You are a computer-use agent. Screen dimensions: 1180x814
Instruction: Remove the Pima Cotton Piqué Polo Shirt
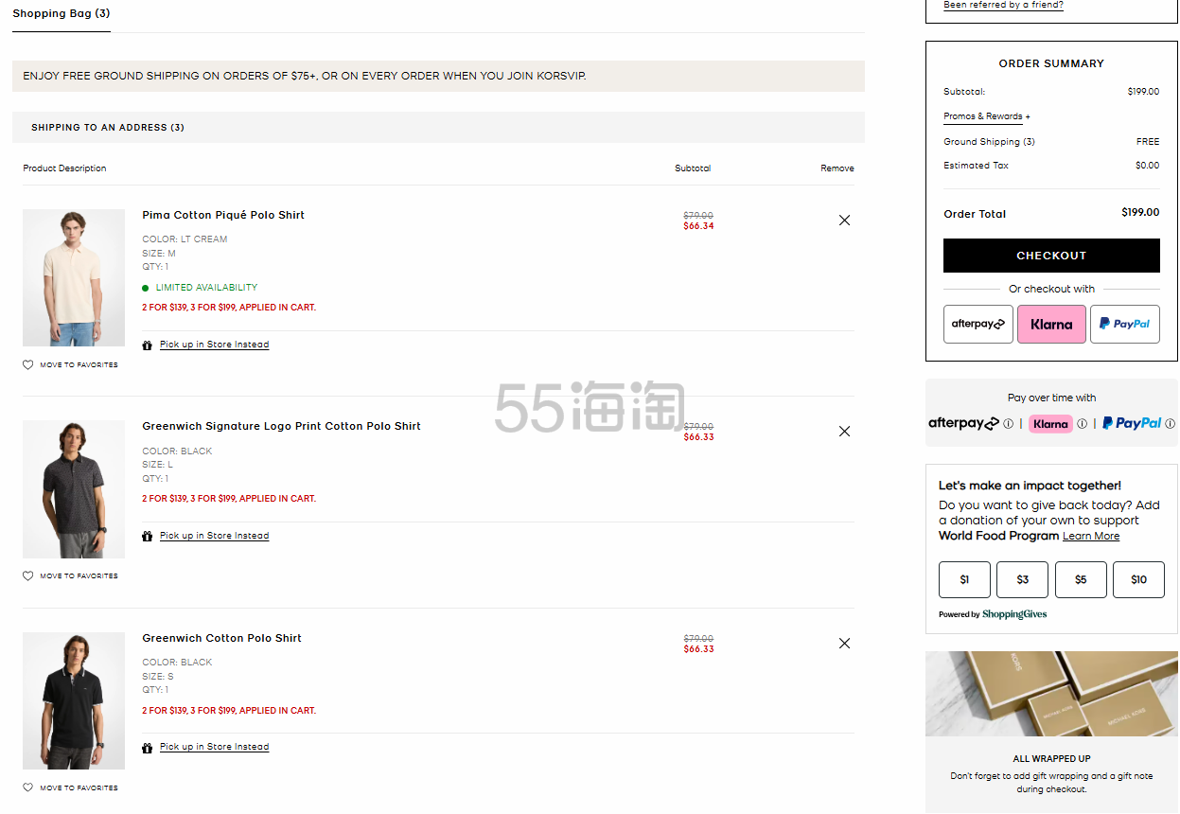tap(844, 221)
